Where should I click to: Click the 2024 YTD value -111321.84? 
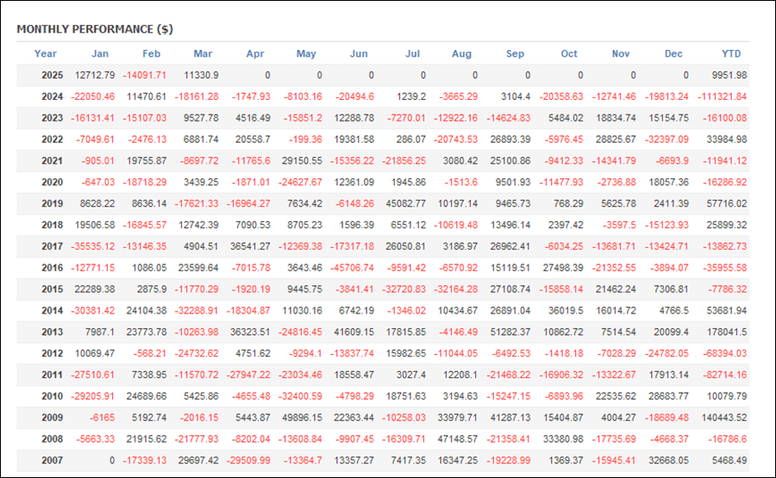point(722,96)
